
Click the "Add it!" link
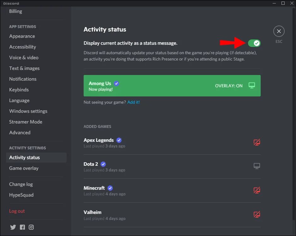click(133, 102)
